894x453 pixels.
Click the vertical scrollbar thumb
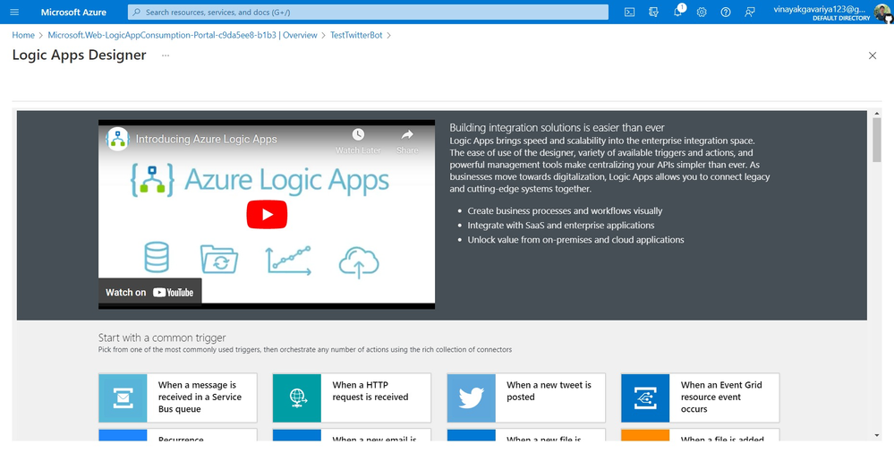pyautogui.click(x=877, y=140)
